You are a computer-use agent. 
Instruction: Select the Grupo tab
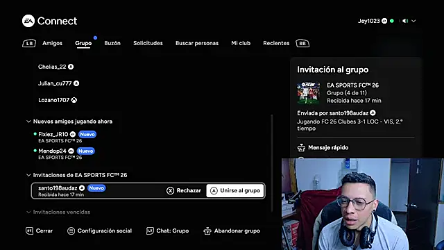[83, 43]
